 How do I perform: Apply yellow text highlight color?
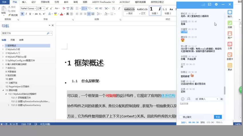[55, 14]
